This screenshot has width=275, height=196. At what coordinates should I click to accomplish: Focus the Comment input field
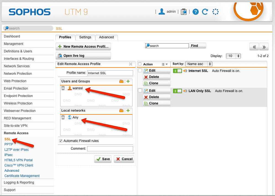[110, 149]
